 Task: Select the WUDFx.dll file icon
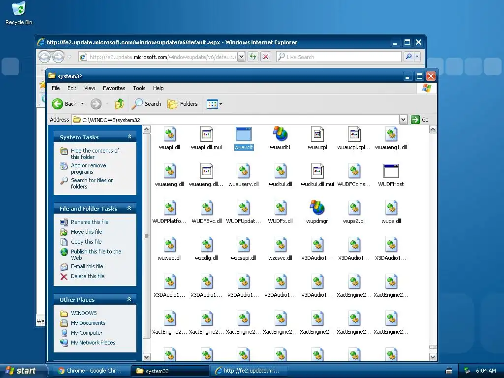click(280, 208)
